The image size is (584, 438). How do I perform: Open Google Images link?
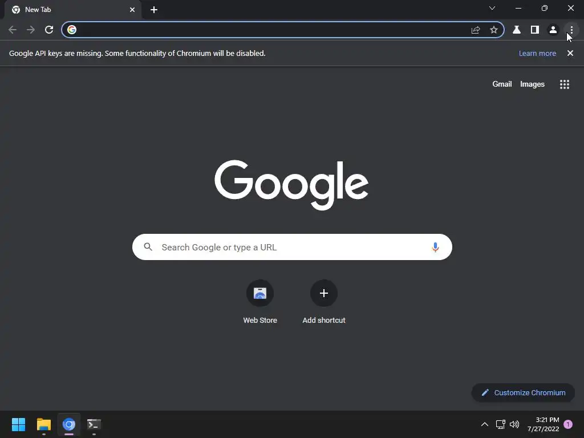coord(532,84)
